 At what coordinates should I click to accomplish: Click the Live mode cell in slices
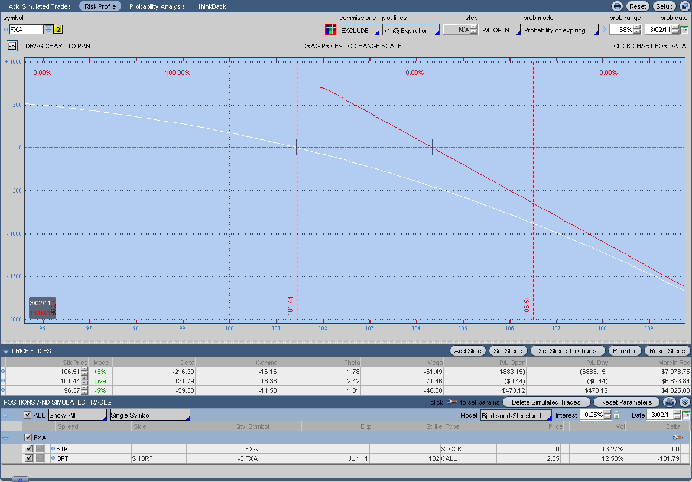click(100, 381)
